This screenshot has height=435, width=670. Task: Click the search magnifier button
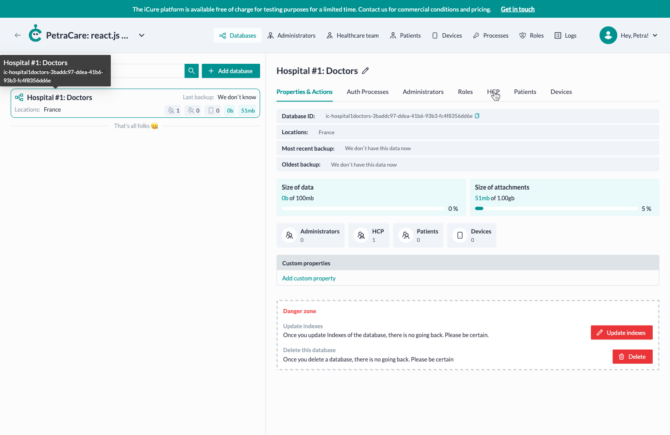point(191,71)
